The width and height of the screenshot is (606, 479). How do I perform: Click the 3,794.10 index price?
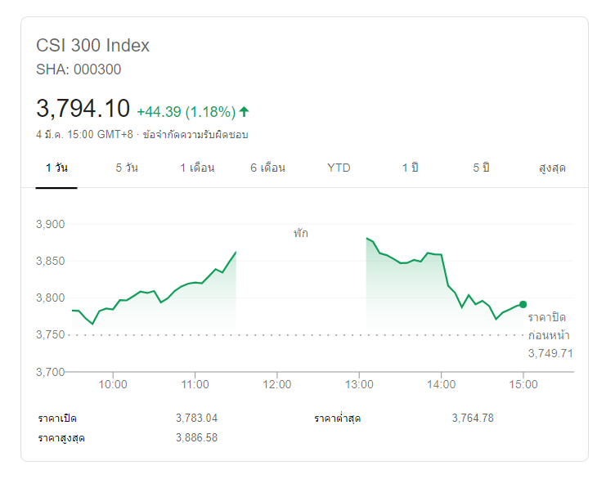(83, 109)
